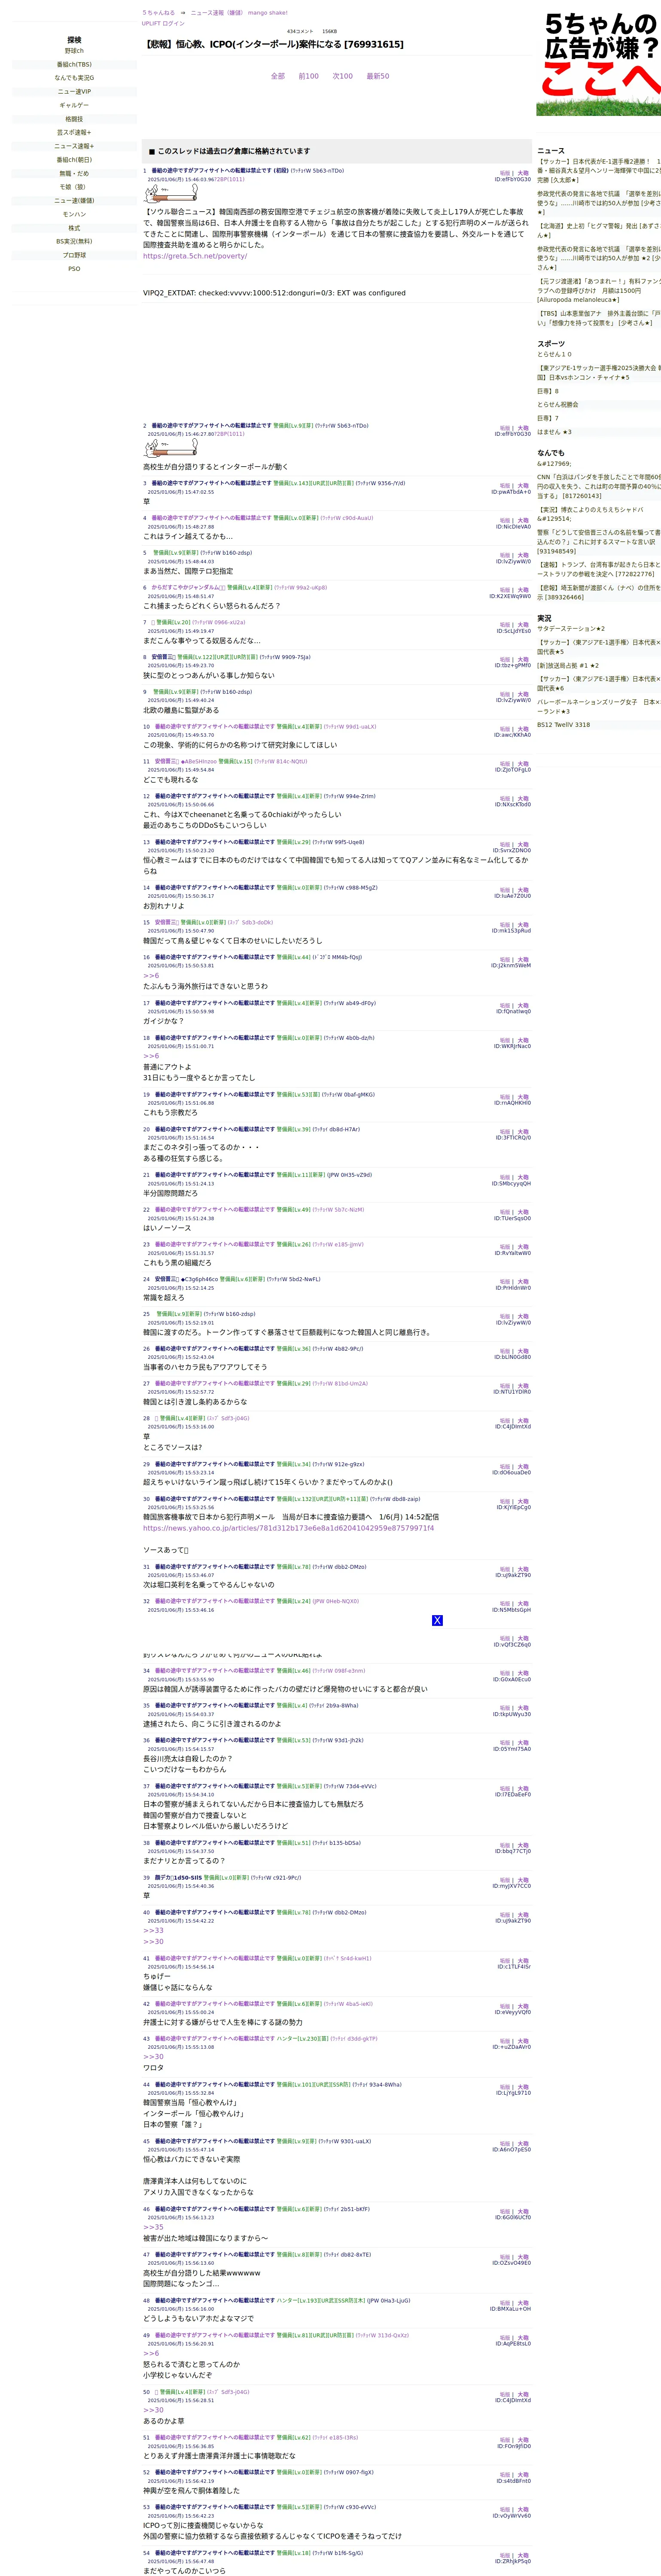Click 大砲 on post ID:K2XEWq9W0
The width and height of the screenshot is (661, 2576).
coord(523,590)
